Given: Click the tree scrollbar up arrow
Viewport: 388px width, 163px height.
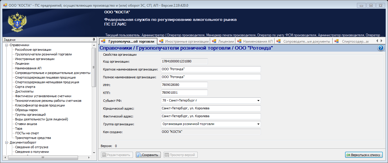Looking at the screenshot, I should coord(94,45).
